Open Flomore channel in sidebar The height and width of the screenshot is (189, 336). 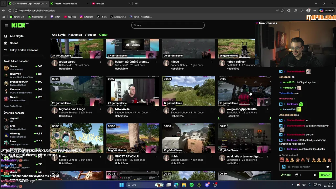23,91
